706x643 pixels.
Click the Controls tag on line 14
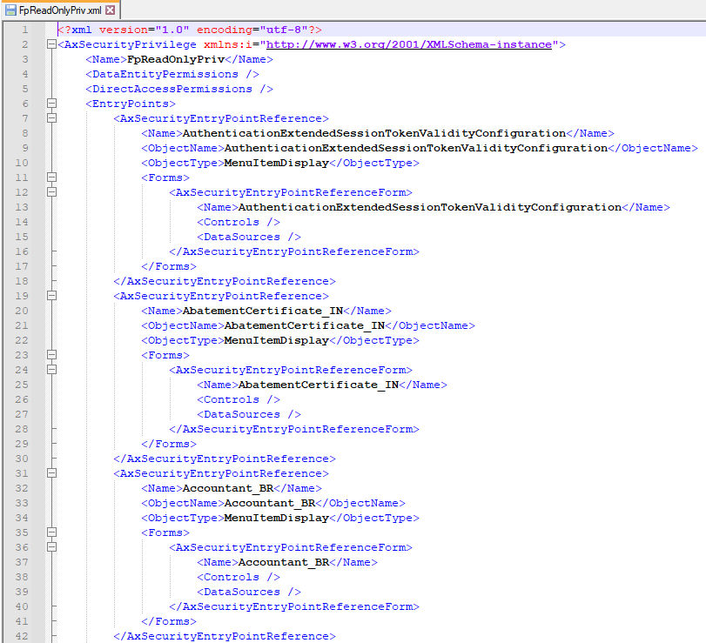tap(239, 222)
